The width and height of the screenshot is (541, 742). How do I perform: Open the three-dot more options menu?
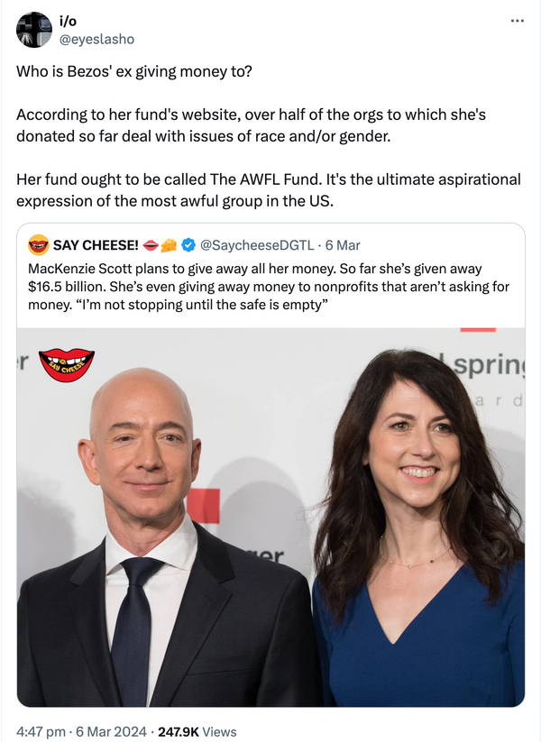517,21
